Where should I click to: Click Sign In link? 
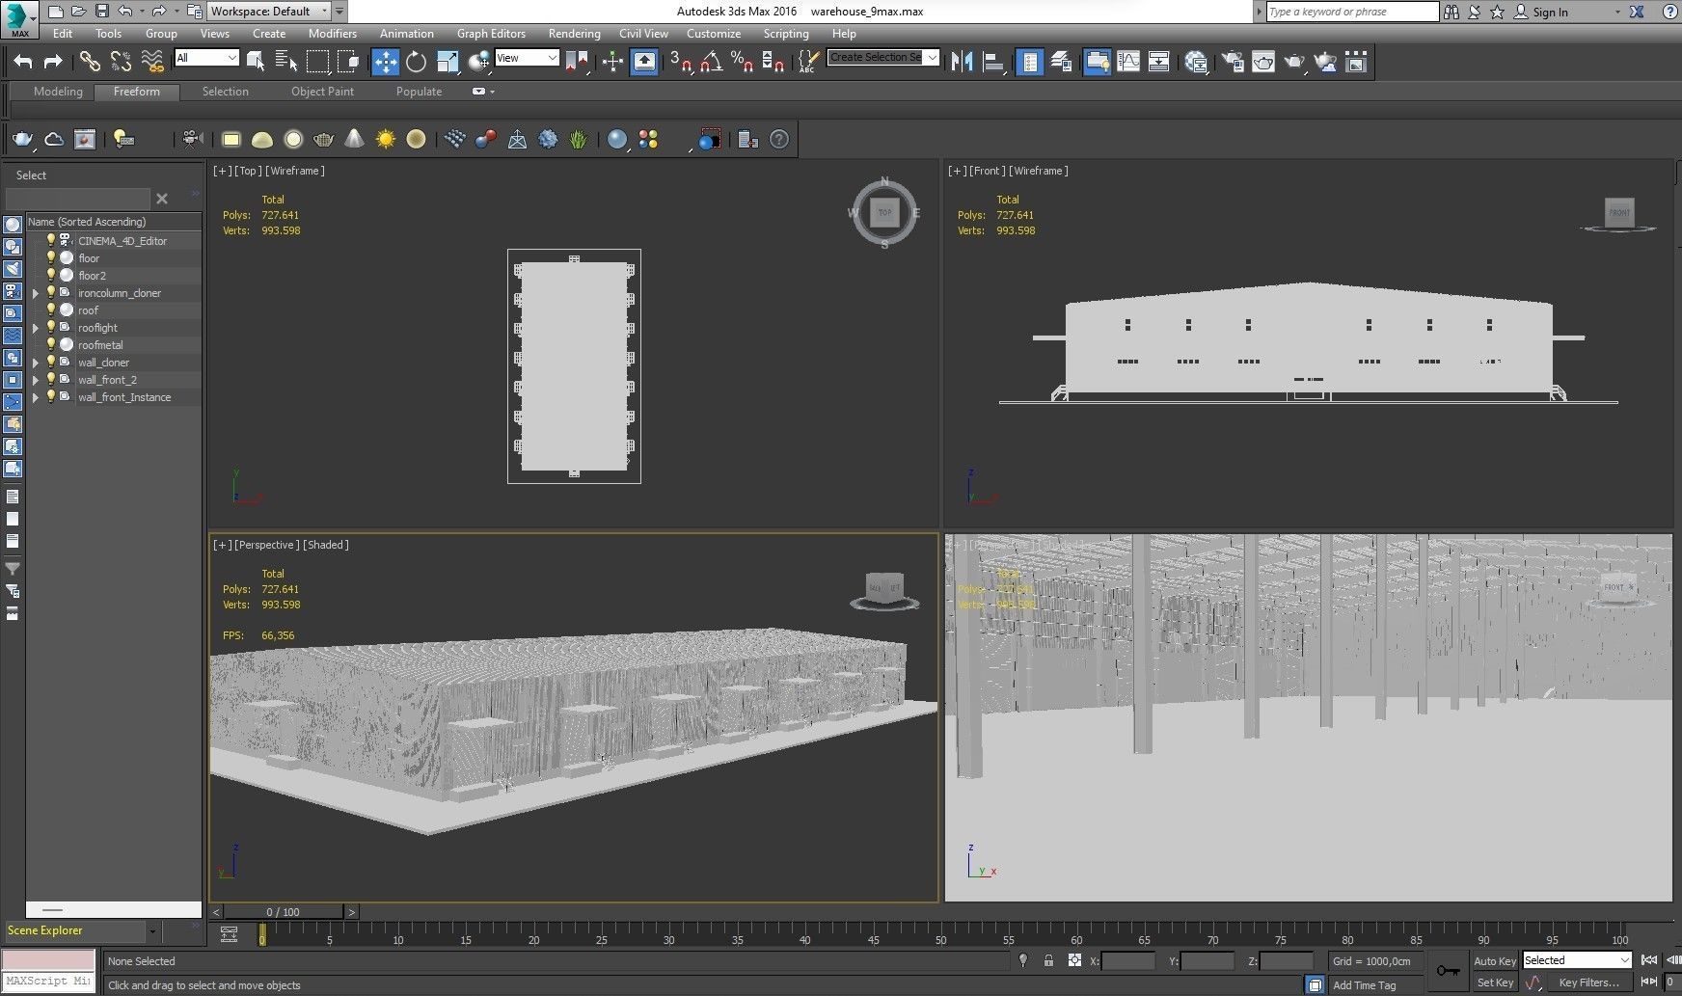tap(1550, 12)
